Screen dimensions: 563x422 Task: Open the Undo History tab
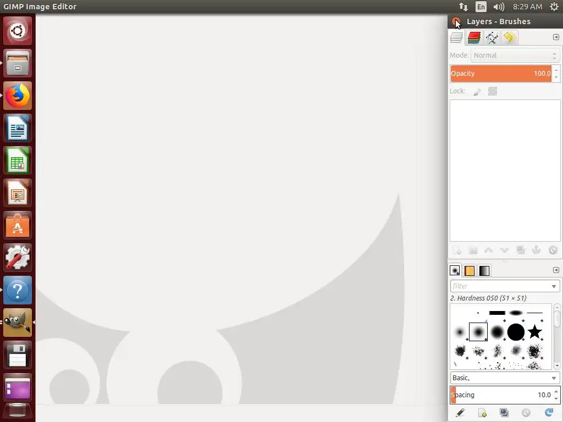click(x=509, y=38)
